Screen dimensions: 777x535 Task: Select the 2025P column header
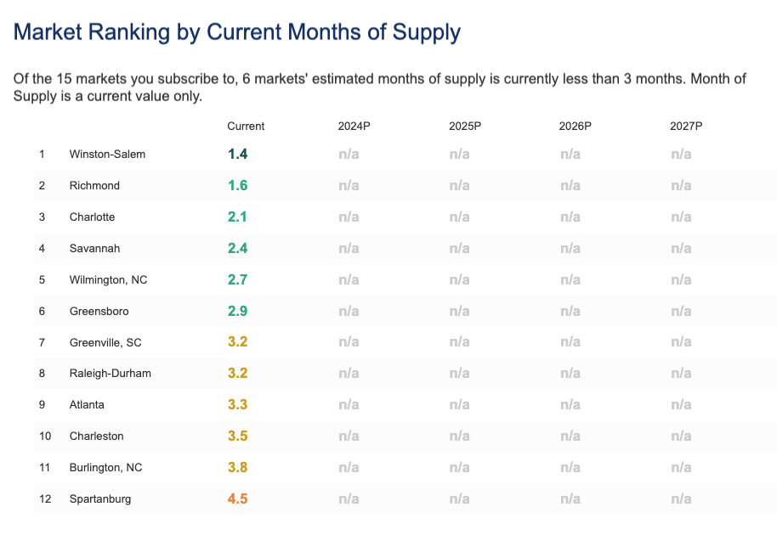pos(465,127)
